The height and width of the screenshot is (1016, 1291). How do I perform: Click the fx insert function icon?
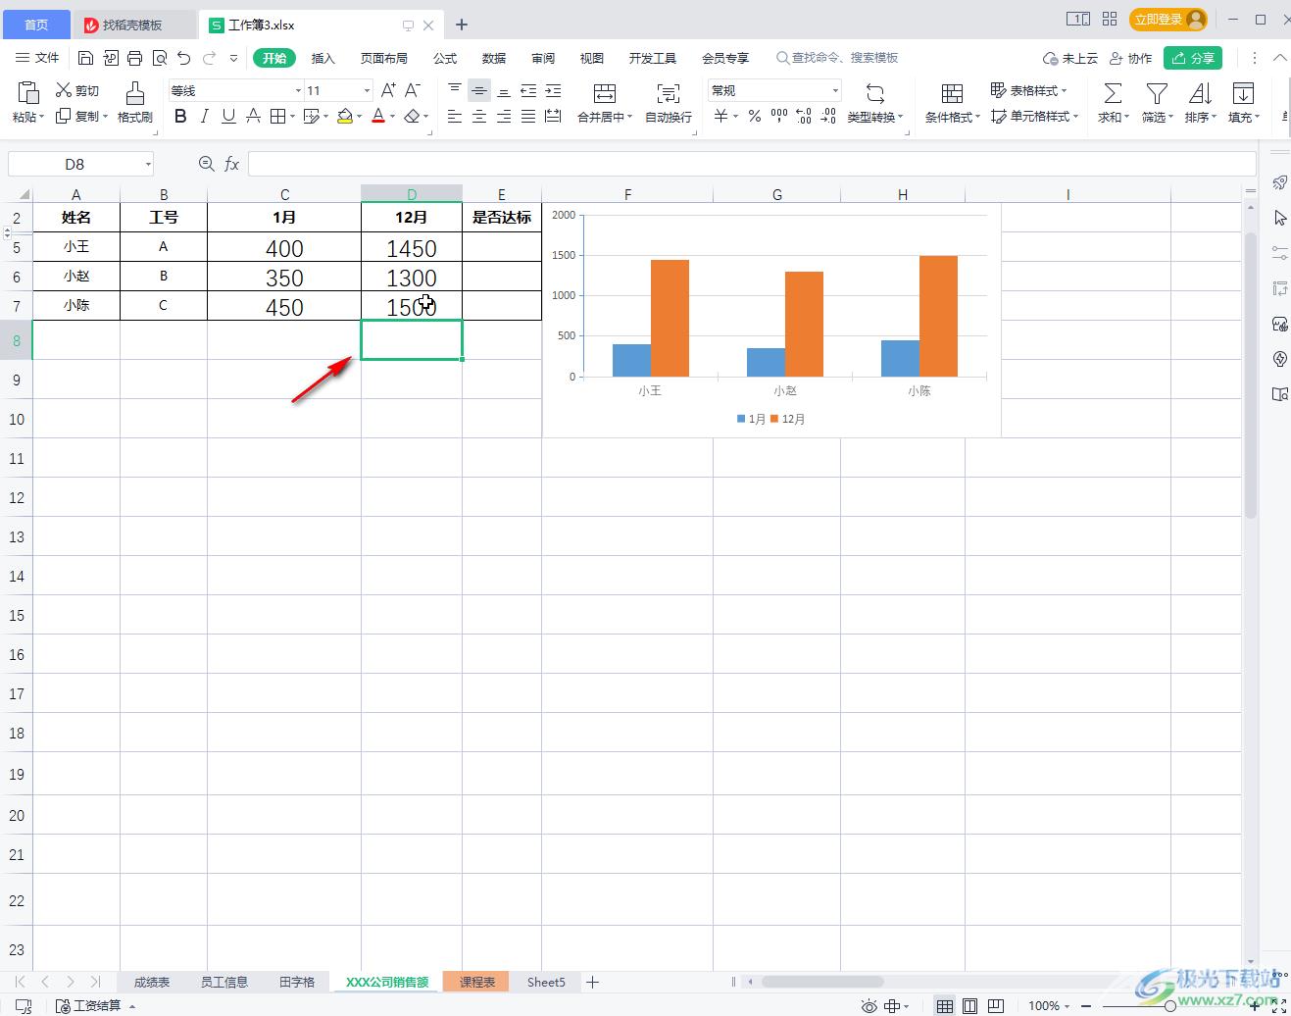(x=232, y=164)
